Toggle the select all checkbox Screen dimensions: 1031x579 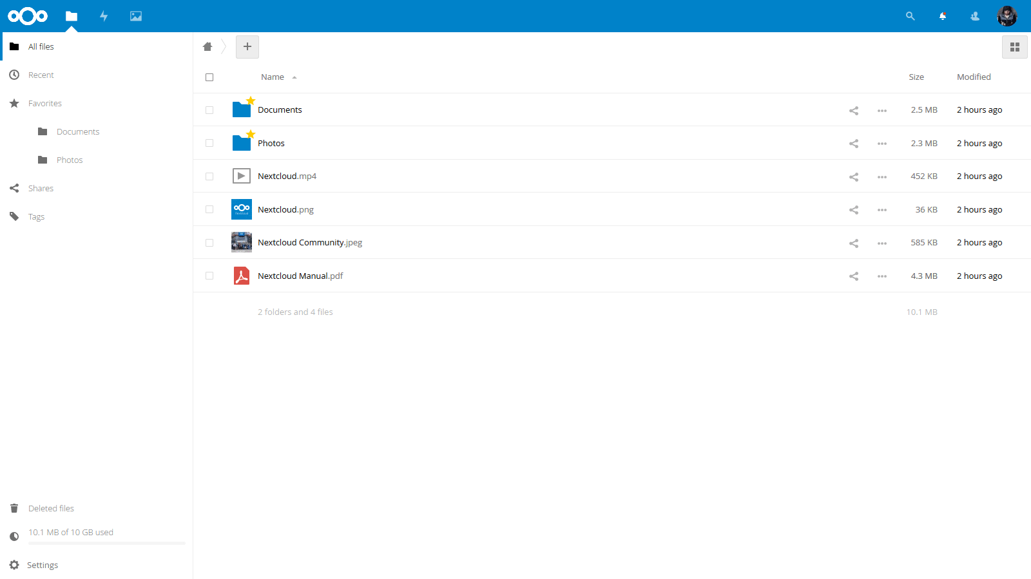click(x=209, y=77)
